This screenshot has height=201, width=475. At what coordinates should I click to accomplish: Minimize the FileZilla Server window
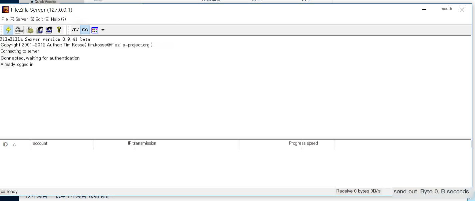tap(424, 10)
